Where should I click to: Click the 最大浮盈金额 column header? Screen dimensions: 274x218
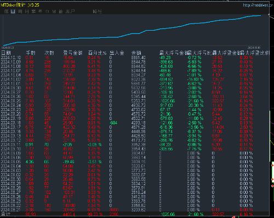point(226,53)
